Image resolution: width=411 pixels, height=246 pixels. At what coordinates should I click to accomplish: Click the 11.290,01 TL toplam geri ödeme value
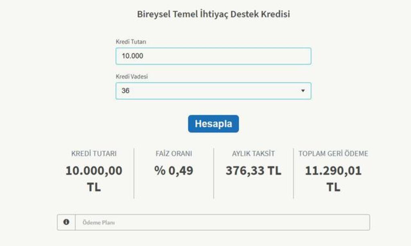coord(333,179)
